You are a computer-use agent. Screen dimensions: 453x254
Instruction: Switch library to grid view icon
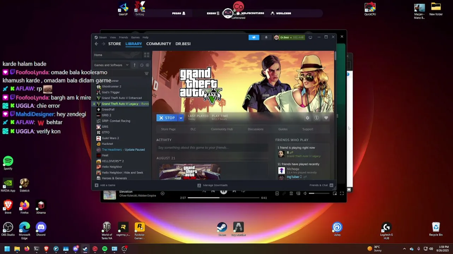147,55
